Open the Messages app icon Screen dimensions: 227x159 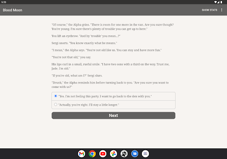[135, 154]
